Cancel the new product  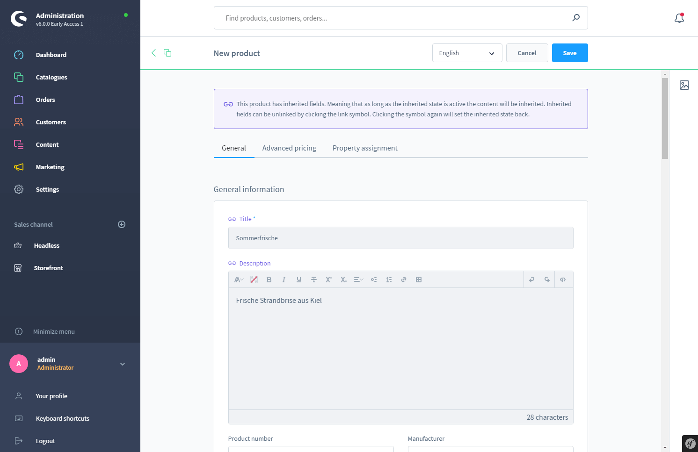tap(527, 53)
